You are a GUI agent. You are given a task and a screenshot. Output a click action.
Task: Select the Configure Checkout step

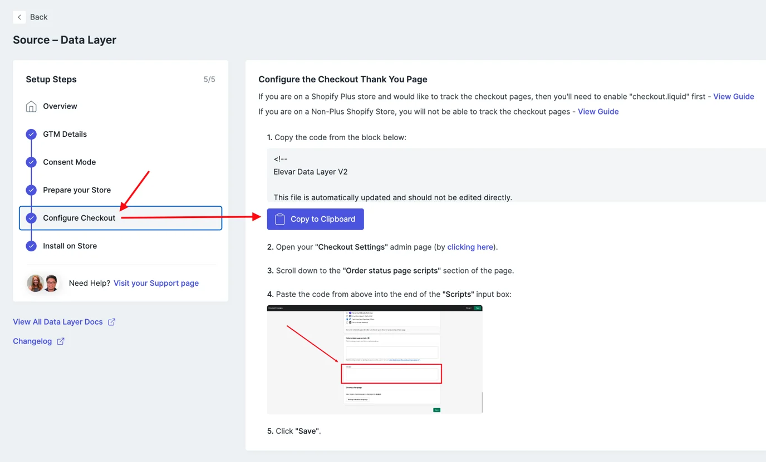[120, 218]
